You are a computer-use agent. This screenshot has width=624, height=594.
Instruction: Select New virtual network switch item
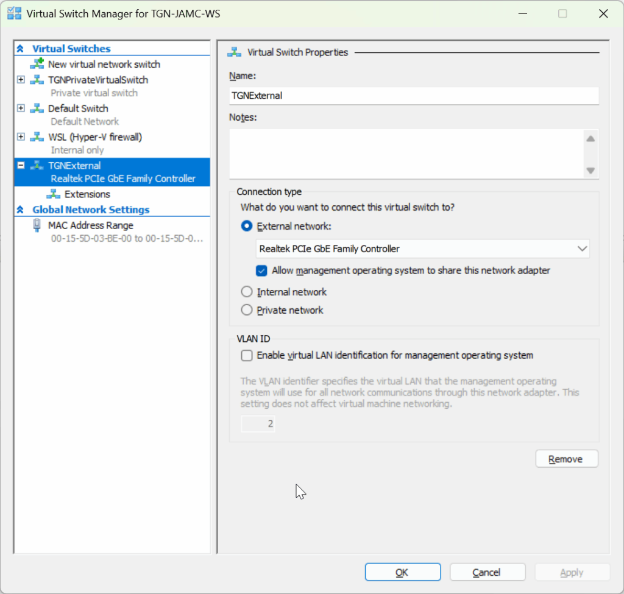[x=104, y=64]
